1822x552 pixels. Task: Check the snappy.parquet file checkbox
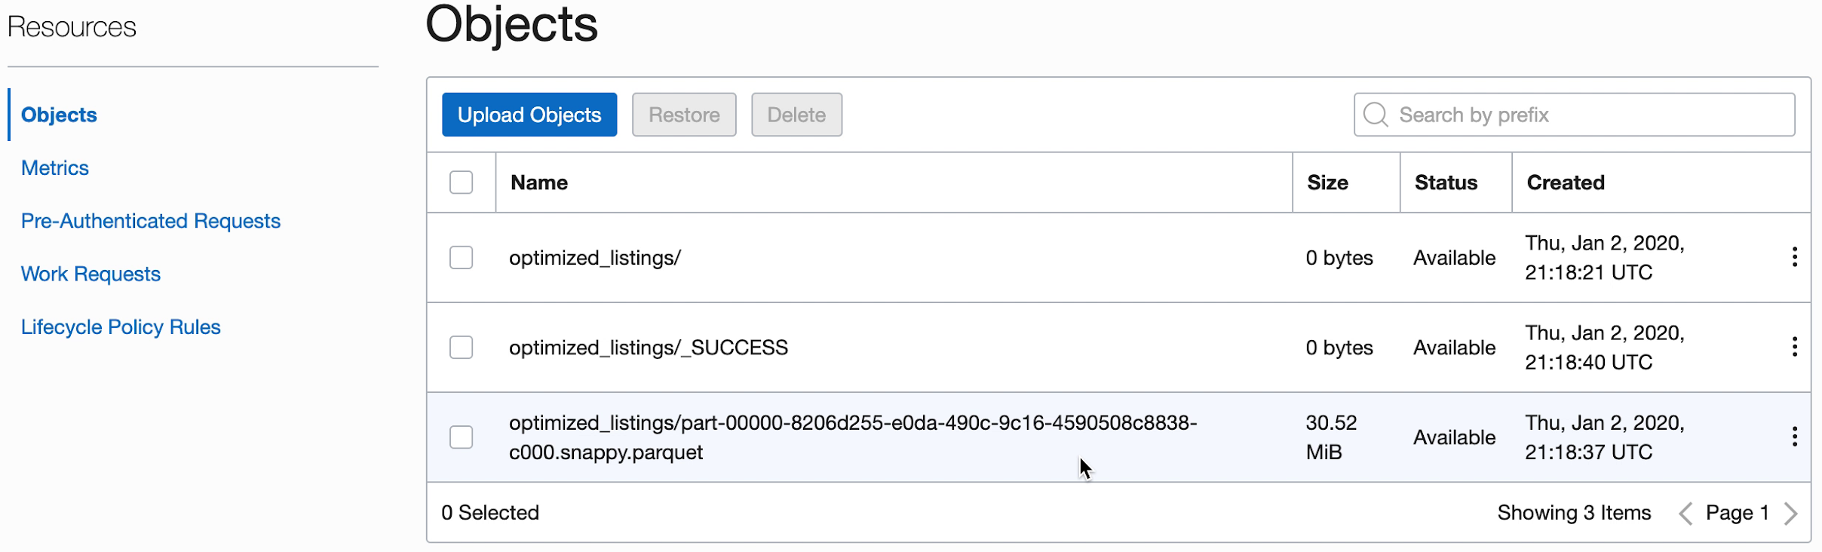coord(461,436)
